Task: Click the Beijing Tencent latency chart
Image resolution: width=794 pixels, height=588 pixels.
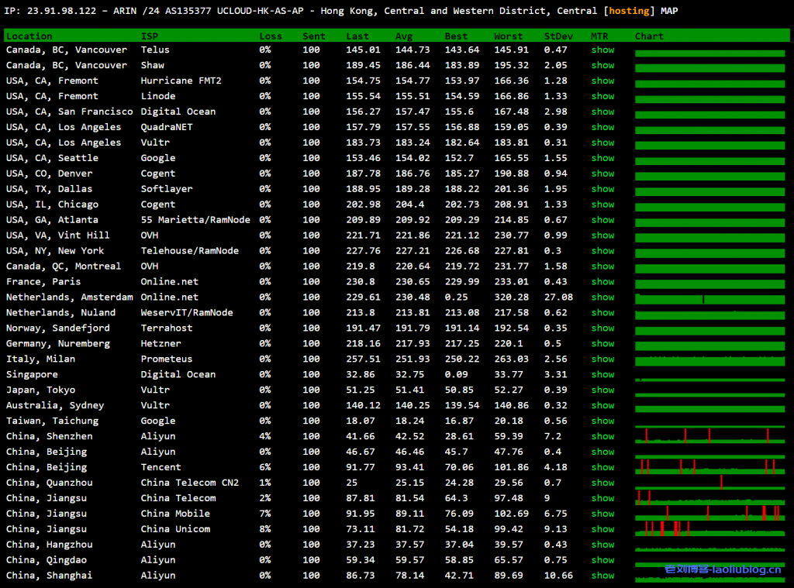Action: [709, 467]
